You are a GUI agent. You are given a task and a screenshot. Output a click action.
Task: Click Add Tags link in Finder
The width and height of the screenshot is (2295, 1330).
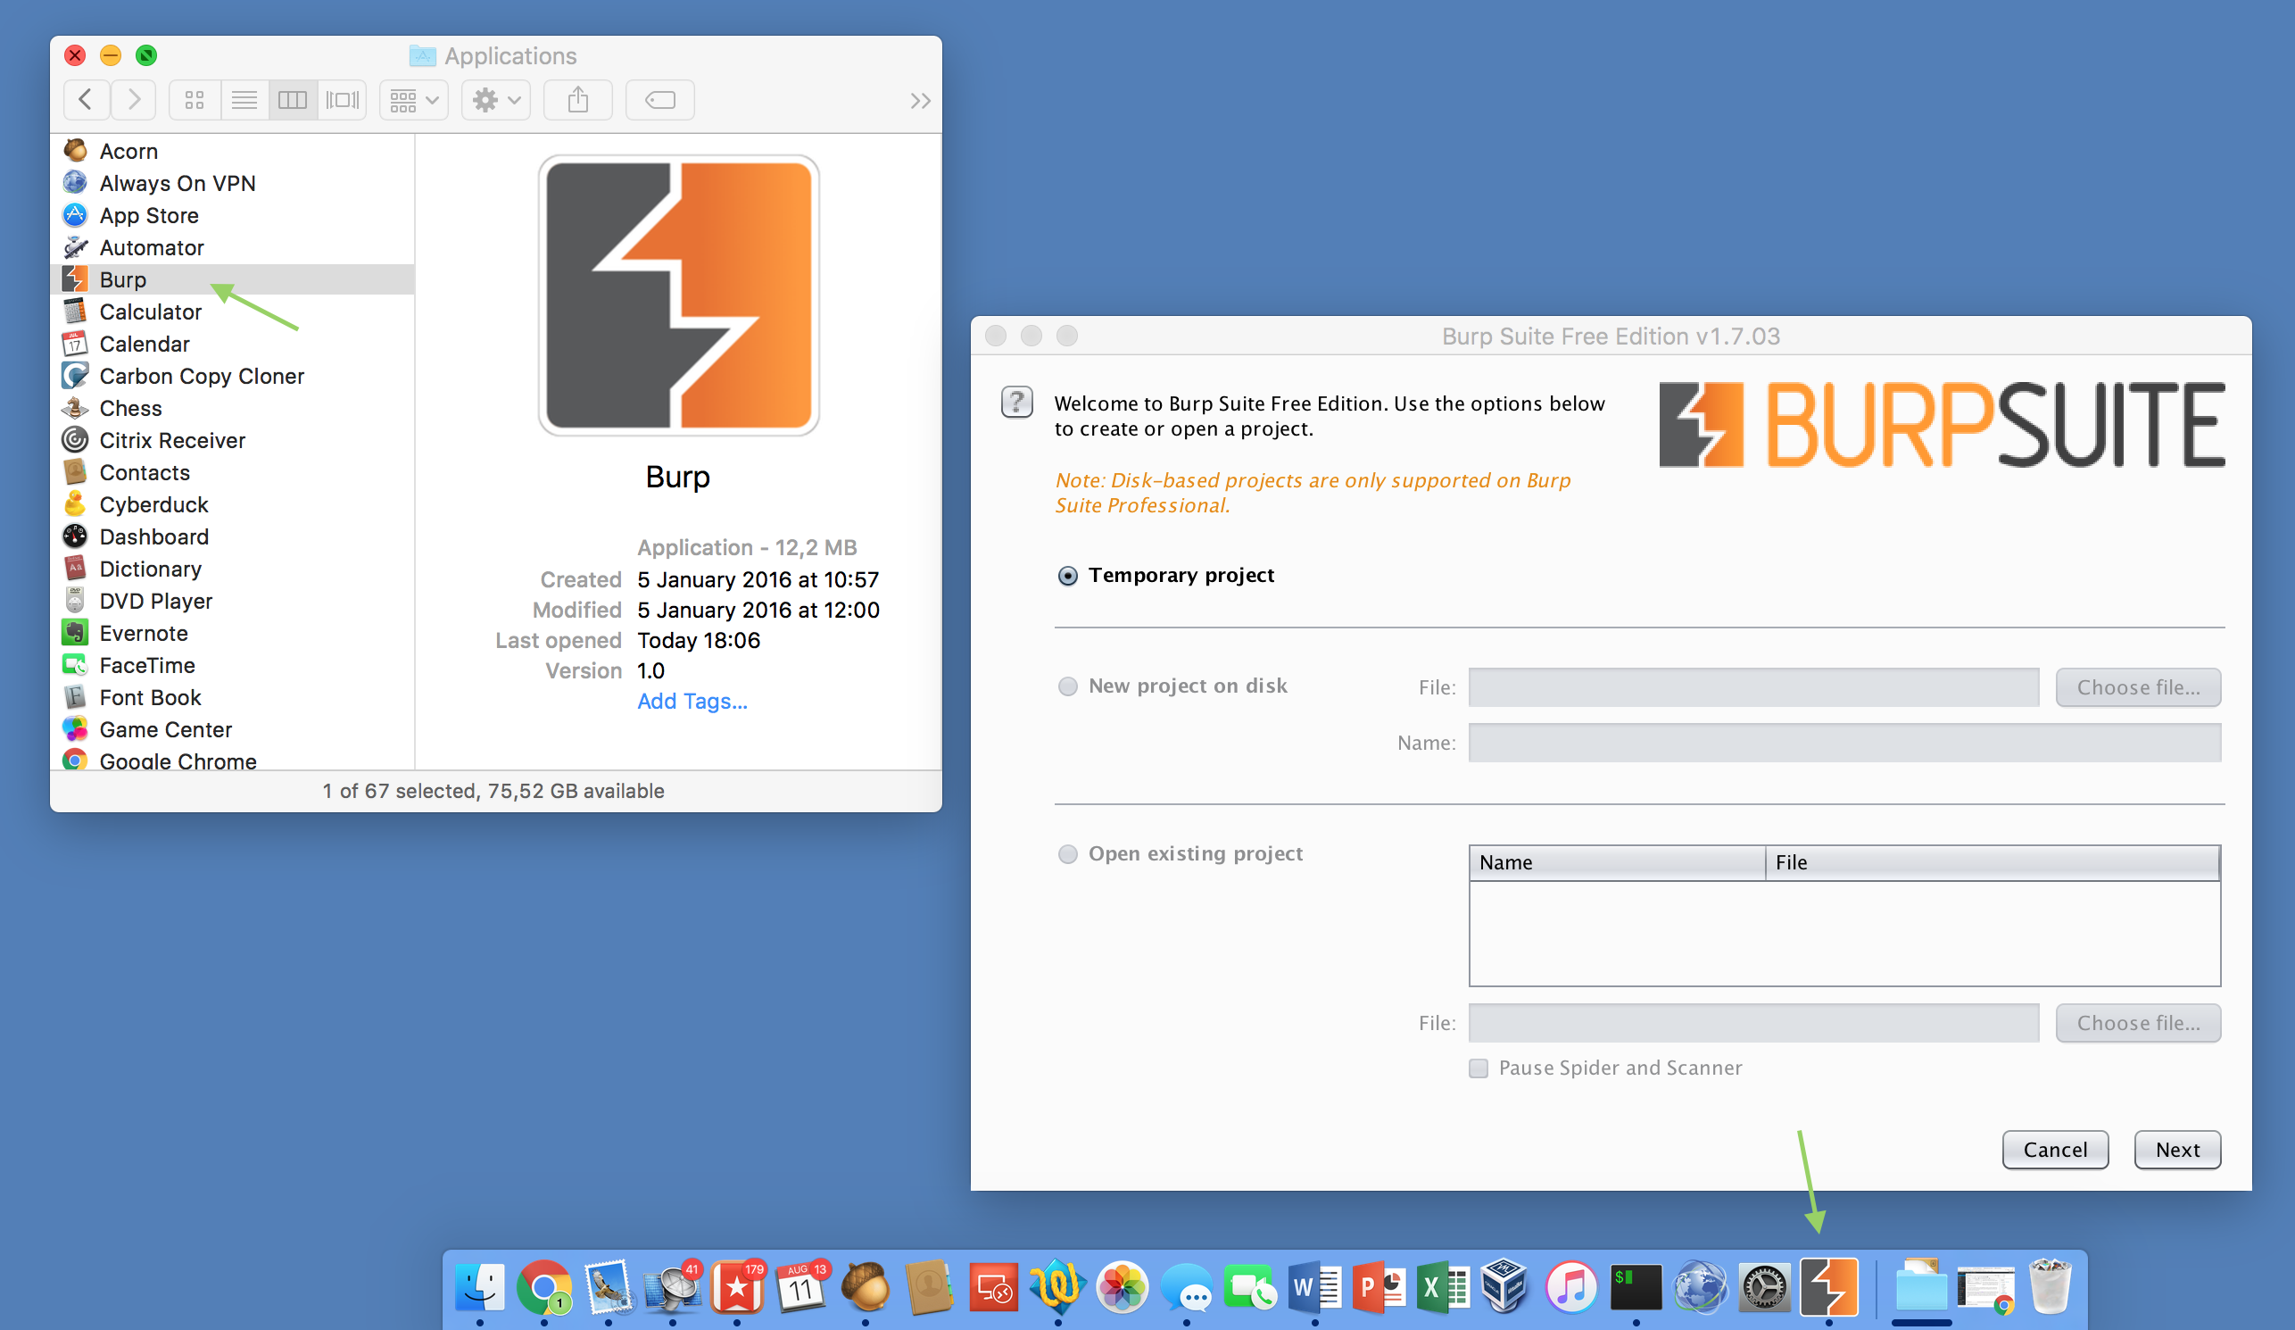pos(692,702)
